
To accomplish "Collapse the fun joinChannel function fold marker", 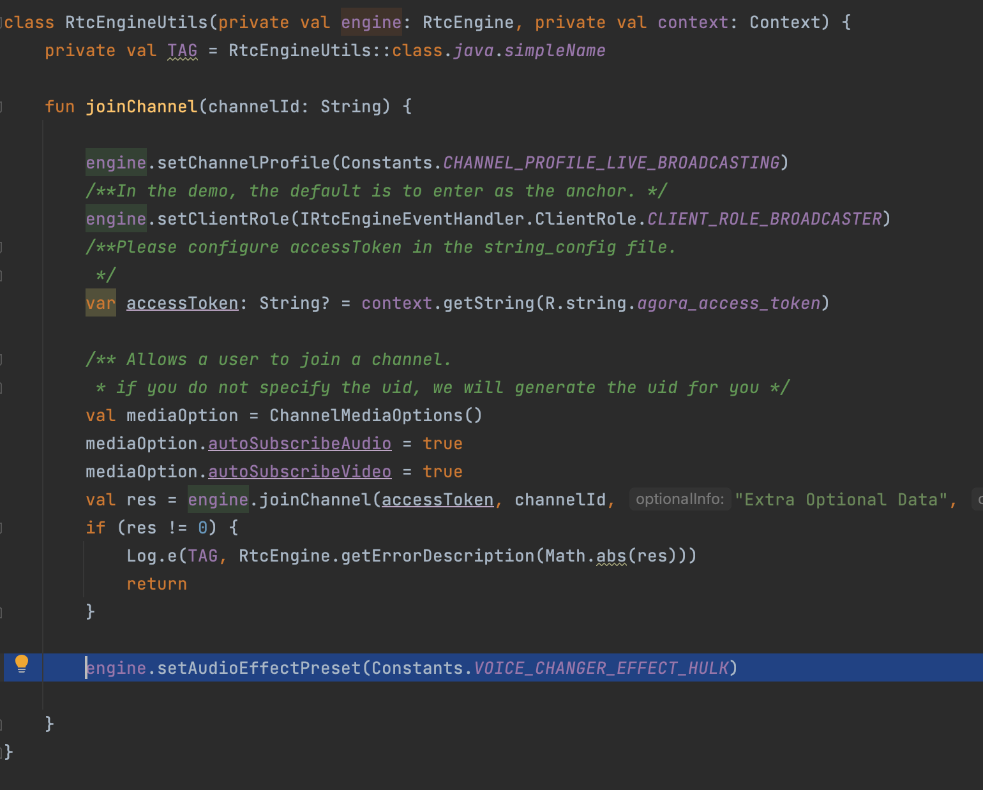I will click(x=2, y=107).
